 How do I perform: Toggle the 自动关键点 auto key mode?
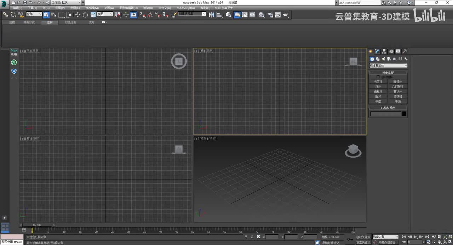pos(363,237)
